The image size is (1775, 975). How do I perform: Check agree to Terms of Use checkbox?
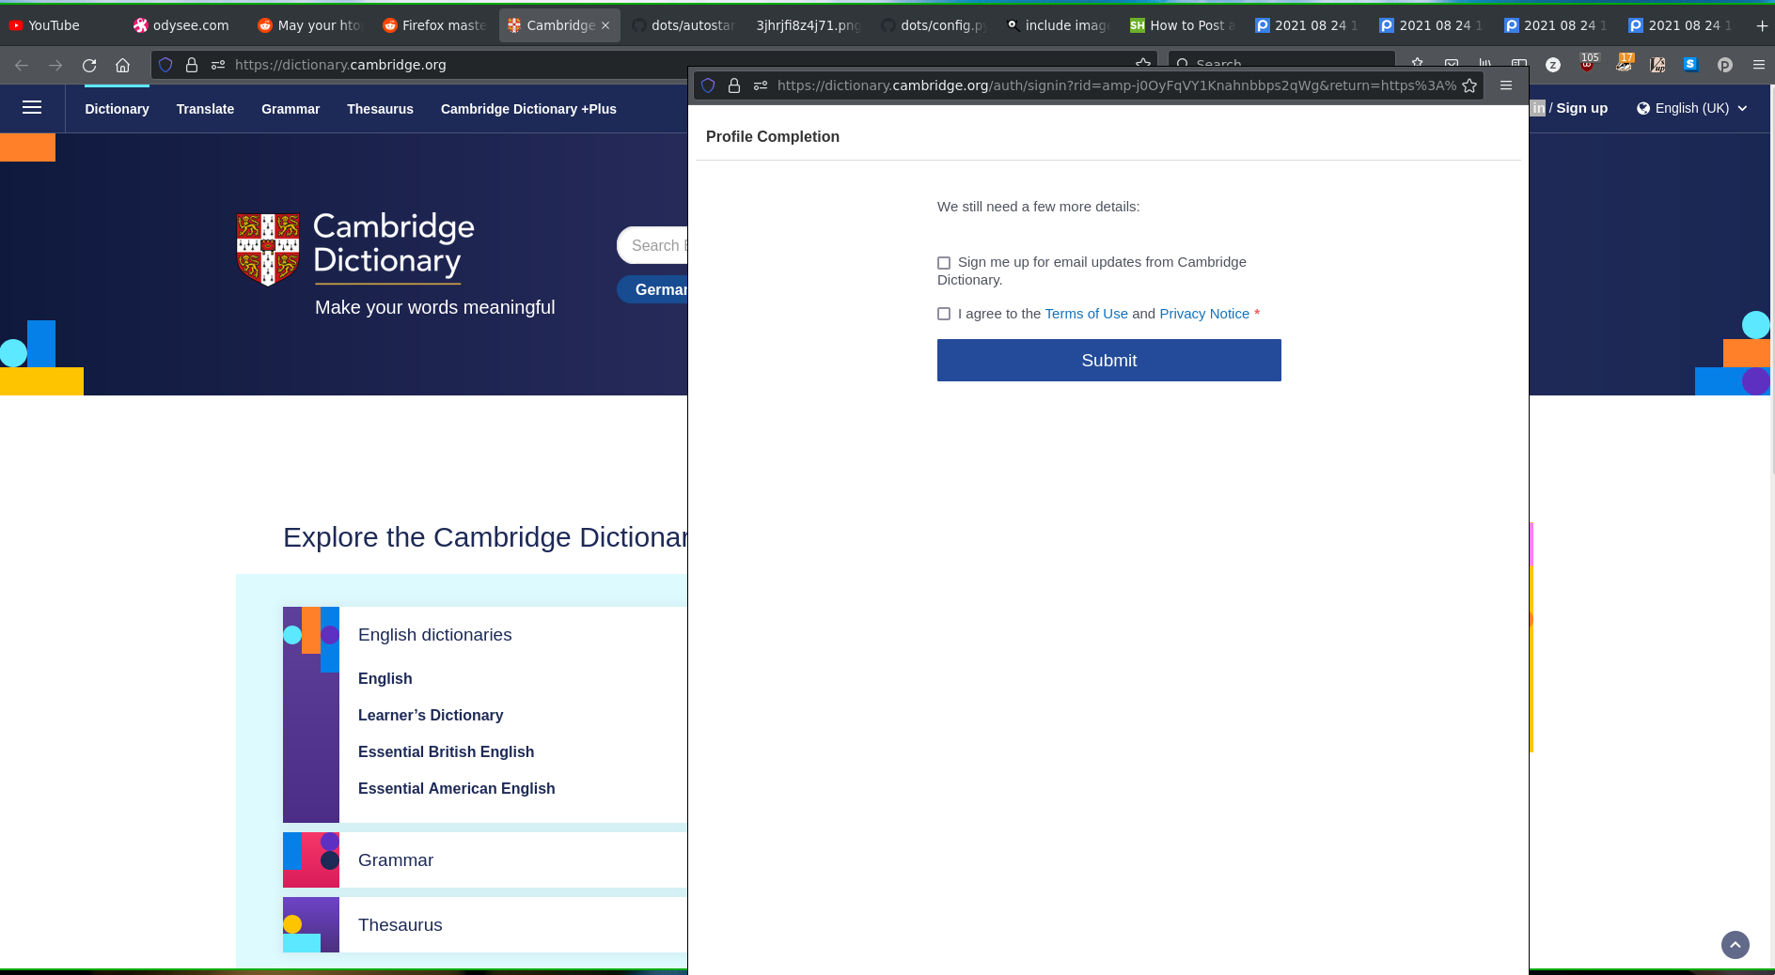click(x=944, y=314)
